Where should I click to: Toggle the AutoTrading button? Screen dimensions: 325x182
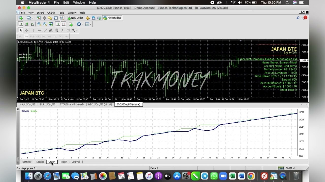click(x=112, y=18)
